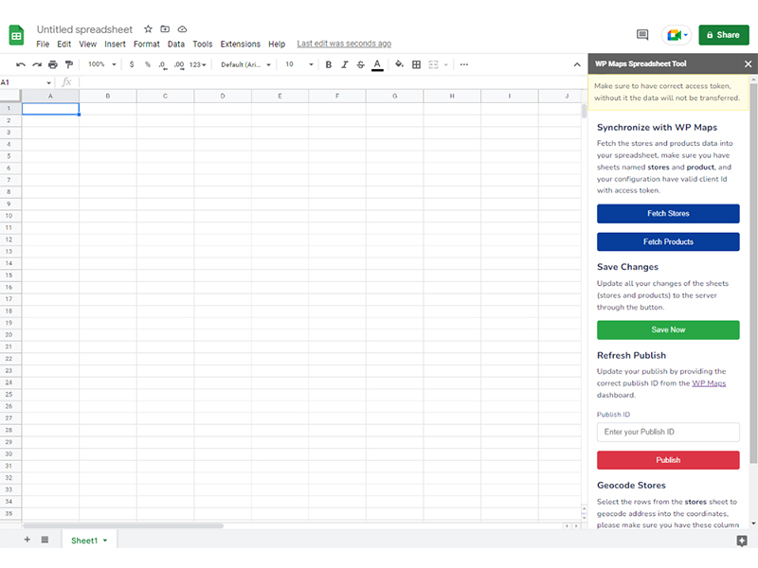
Task: Open the borders tool
Action: [416, 64]
